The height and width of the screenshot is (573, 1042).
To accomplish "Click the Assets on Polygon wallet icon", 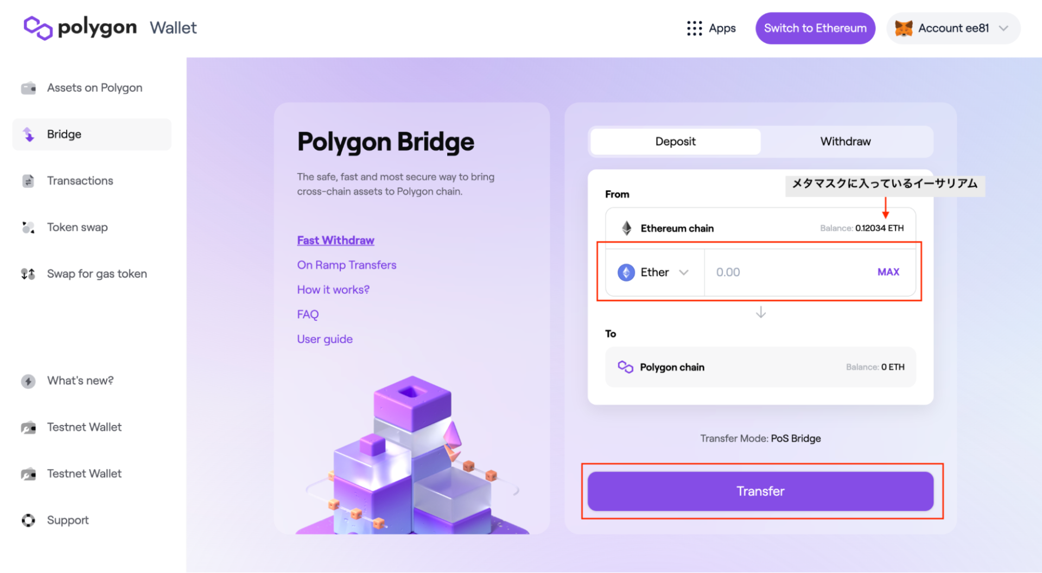I will [28, 88].
